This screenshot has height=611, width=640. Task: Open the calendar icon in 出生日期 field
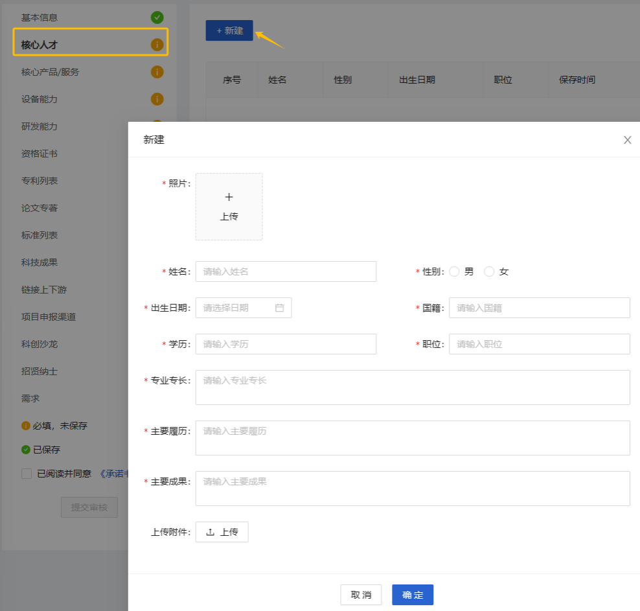point(280,308)
